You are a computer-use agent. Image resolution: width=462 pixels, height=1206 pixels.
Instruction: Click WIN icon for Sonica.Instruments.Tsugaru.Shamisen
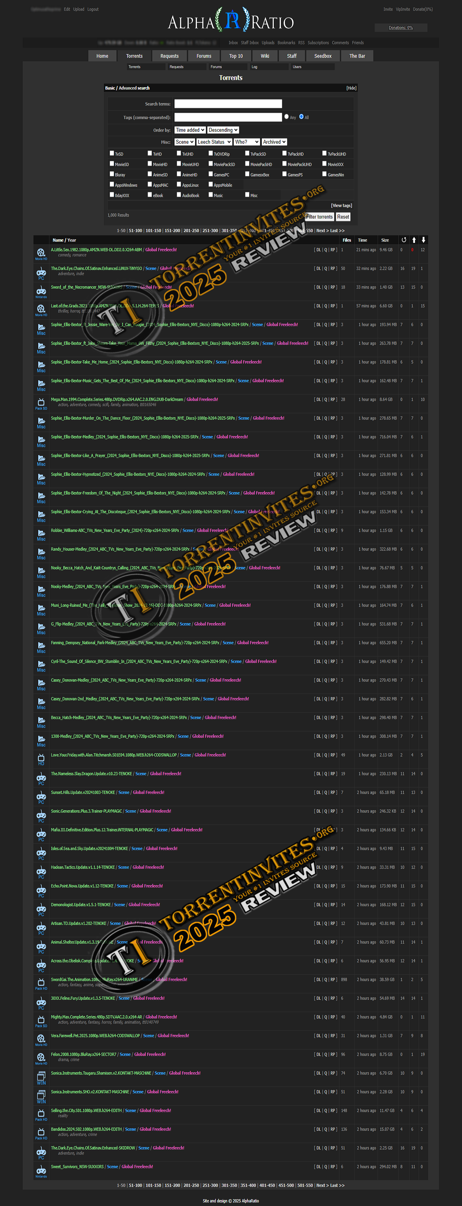click(x=41, y=1077)
